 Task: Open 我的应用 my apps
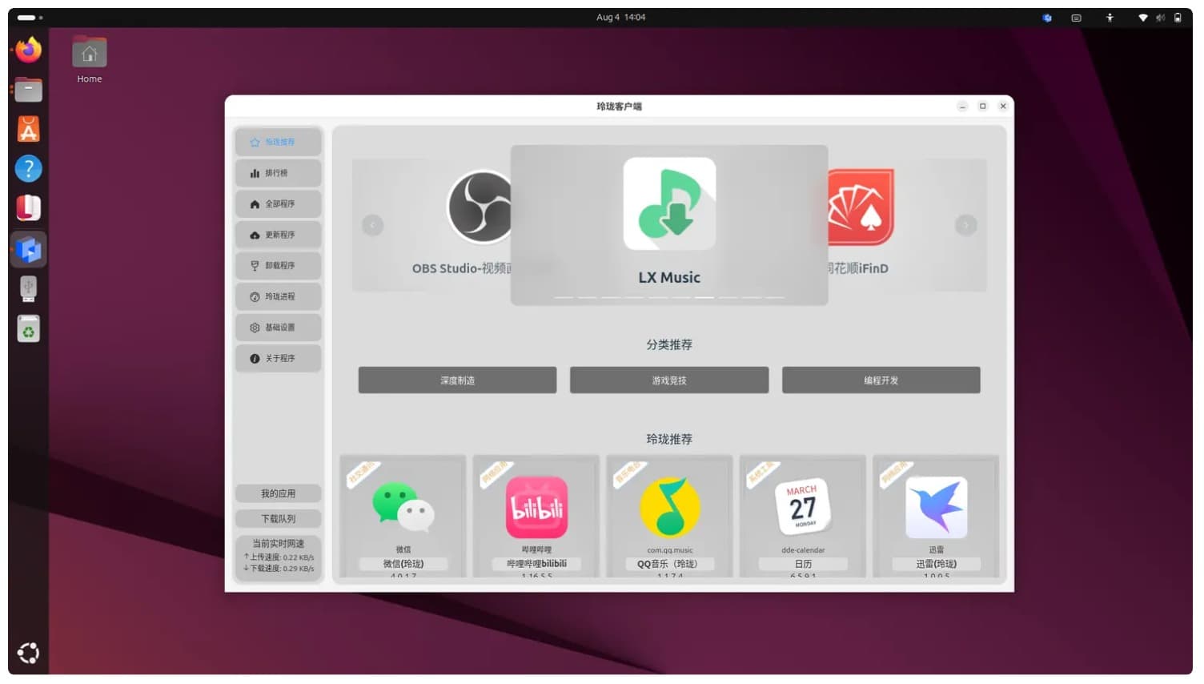278,493
